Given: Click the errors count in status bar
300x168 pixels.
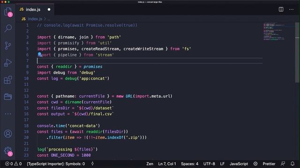Looking at the screenshot, I should [x=9, y=164].
